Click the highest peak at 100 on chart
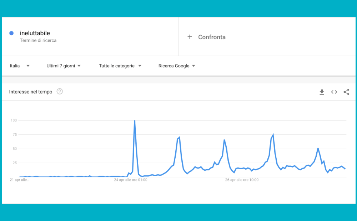Image resolution: width=357 pixels, height=221 pixels. [x=135, y=120]
